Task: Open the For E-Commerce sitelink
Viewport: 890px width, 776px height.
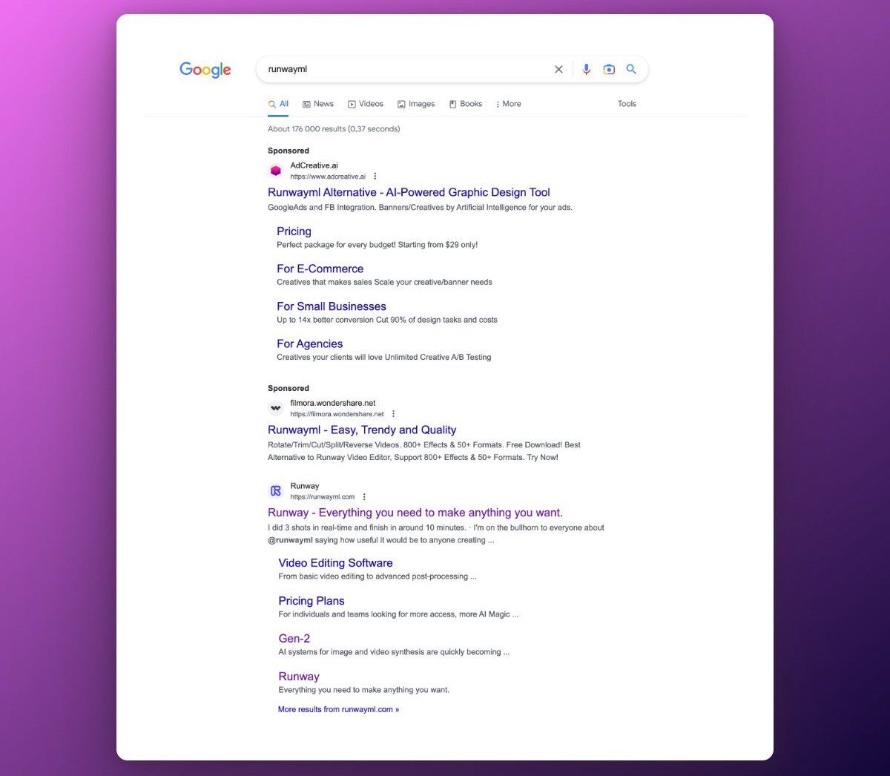Action: (320, 269)
